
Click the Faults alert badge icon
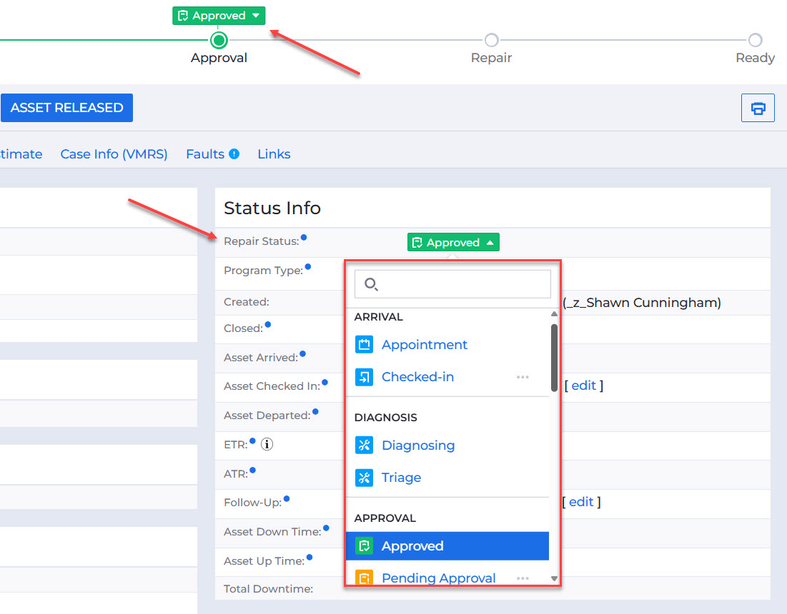pyautogui.click(x=234, y=154)
